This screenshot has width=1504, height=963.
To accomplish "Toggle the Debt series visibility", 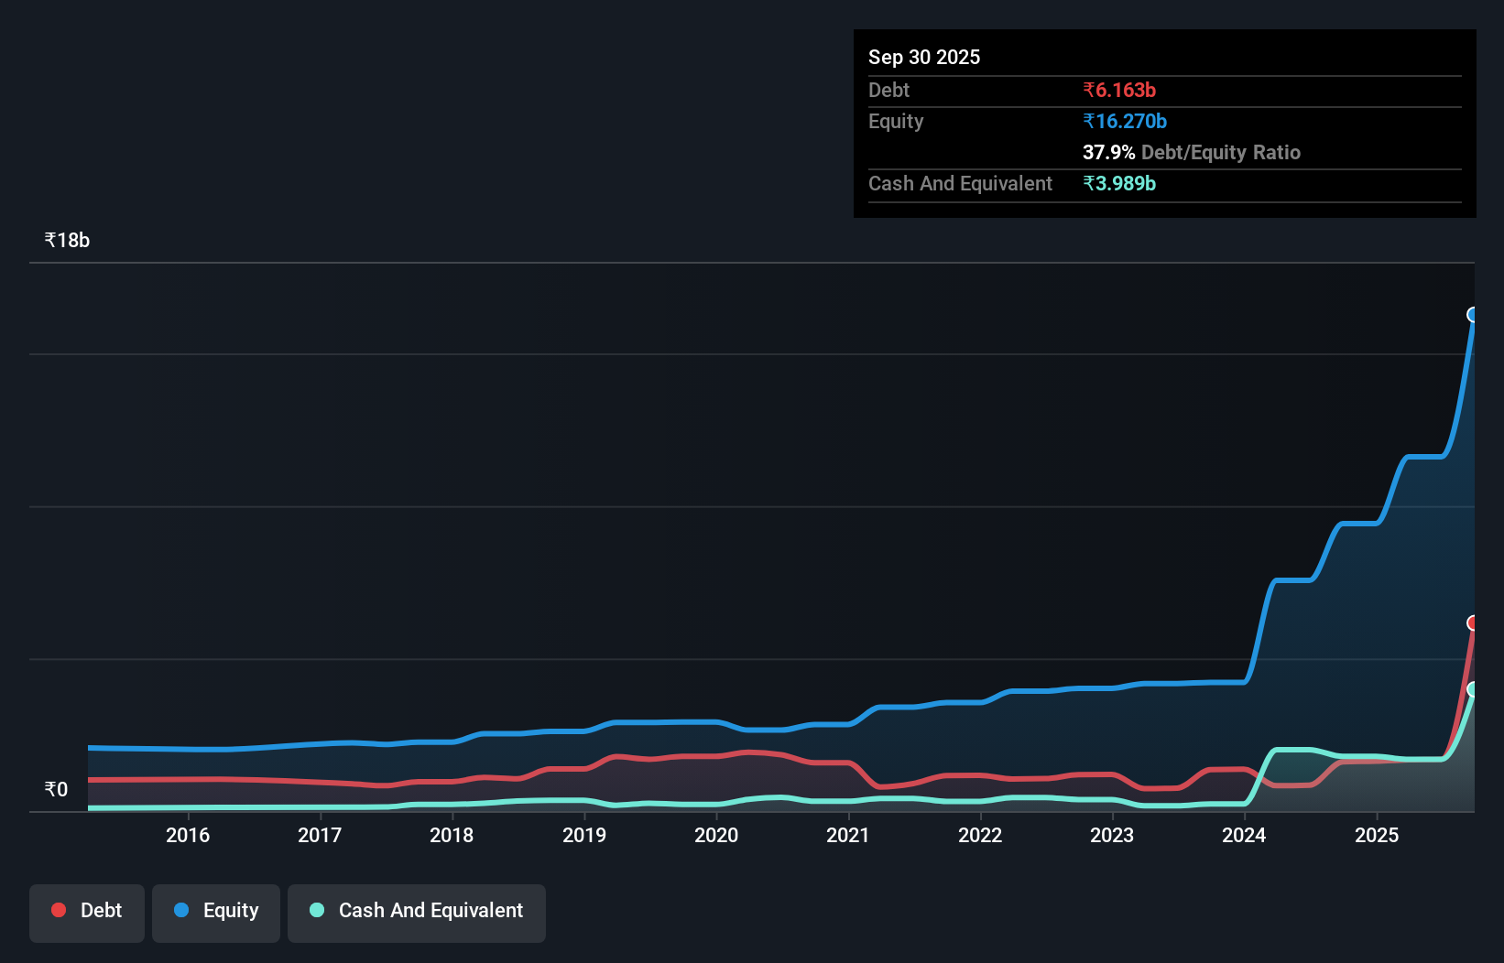I will (86, 911).
